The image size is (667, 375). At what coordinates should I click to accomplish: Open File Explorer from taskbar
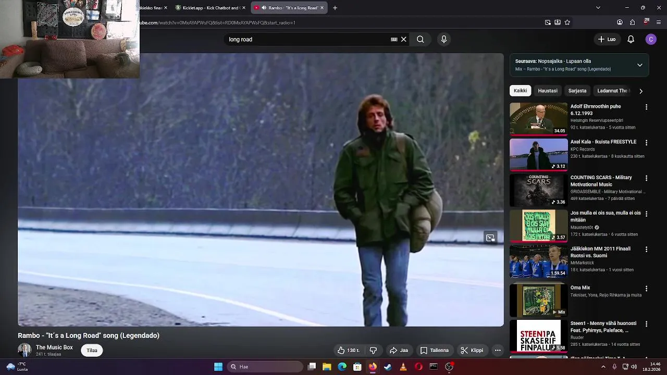pos(327,367)
